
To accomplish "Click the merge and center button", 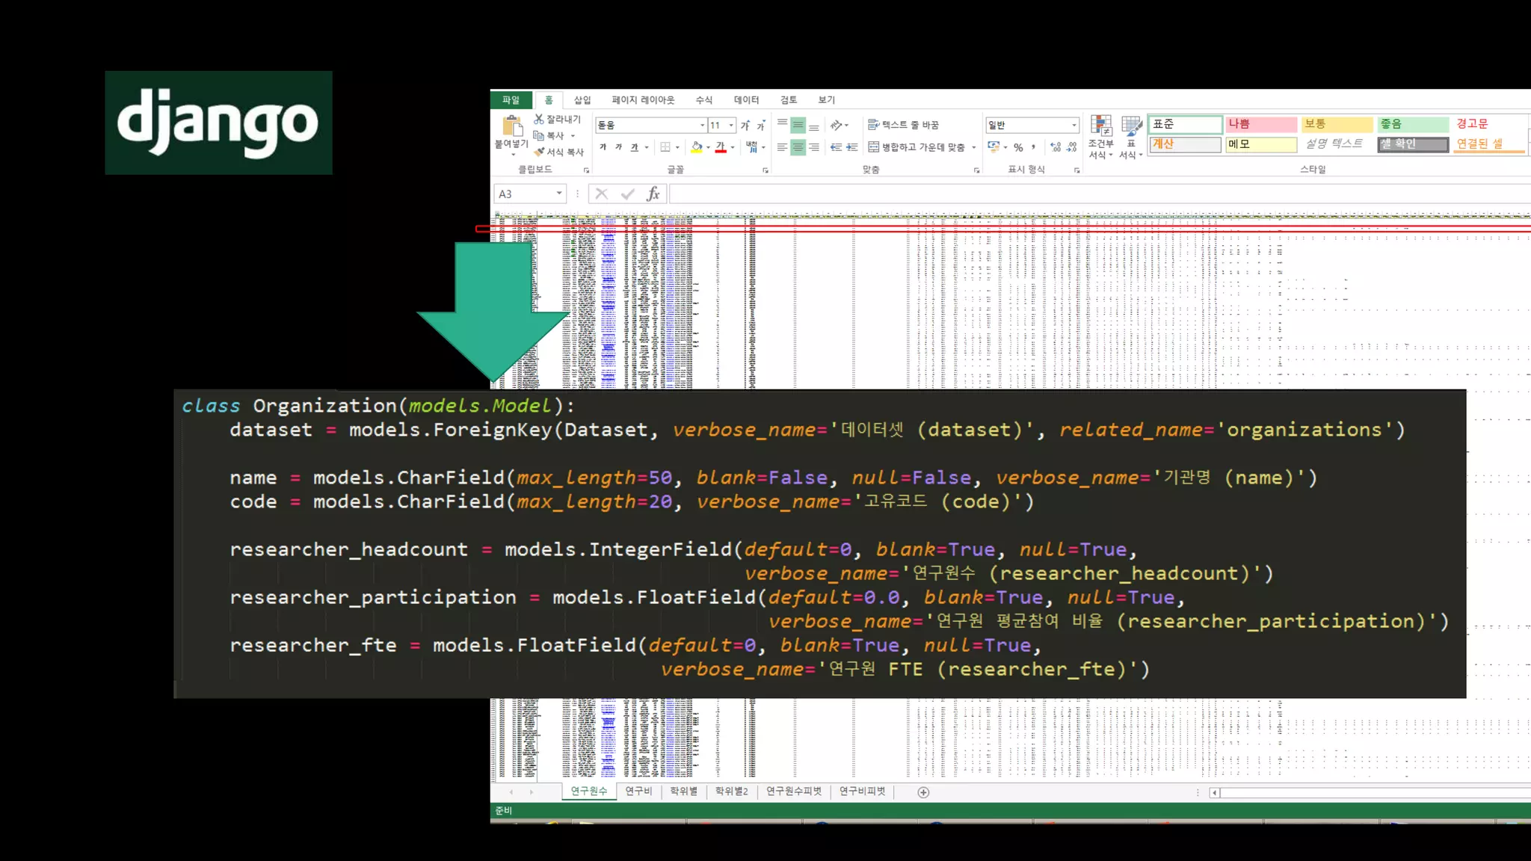I will 917,147.
